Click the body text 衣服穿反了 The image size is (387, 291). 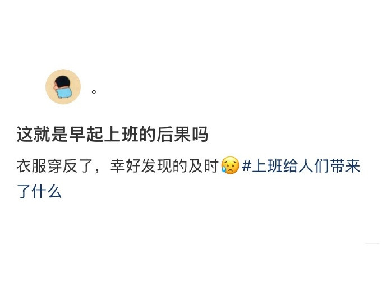54,165
